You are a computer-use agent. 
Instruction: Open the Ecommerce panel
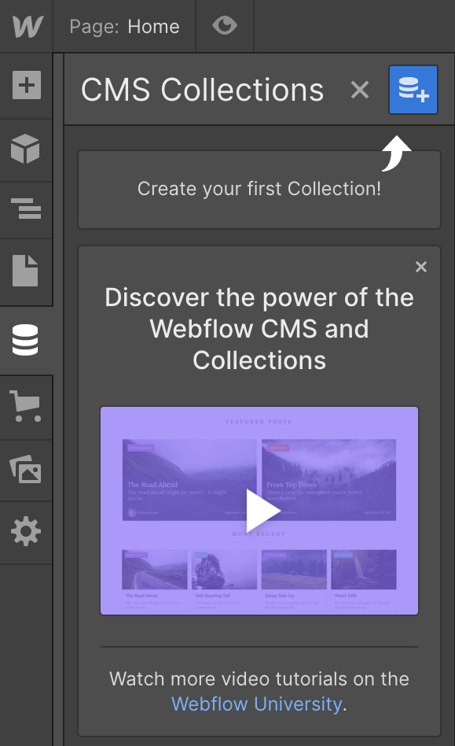(27, 406)
